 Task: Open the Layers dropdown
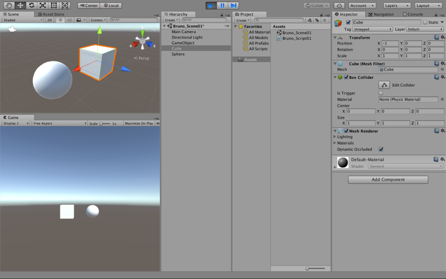(397, 5)
